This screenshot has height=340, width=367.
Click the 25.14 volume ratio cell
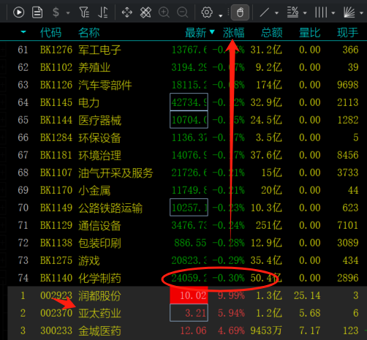[307, 295]
